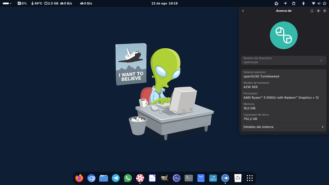The width and height of the screenshot is (329, 185).
Task: Click the 2.5 GB memory indicator
Action: pos(51,4)
